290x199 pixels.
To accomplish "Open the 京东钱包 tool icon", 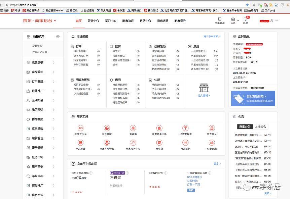I will tap(185, 143).
